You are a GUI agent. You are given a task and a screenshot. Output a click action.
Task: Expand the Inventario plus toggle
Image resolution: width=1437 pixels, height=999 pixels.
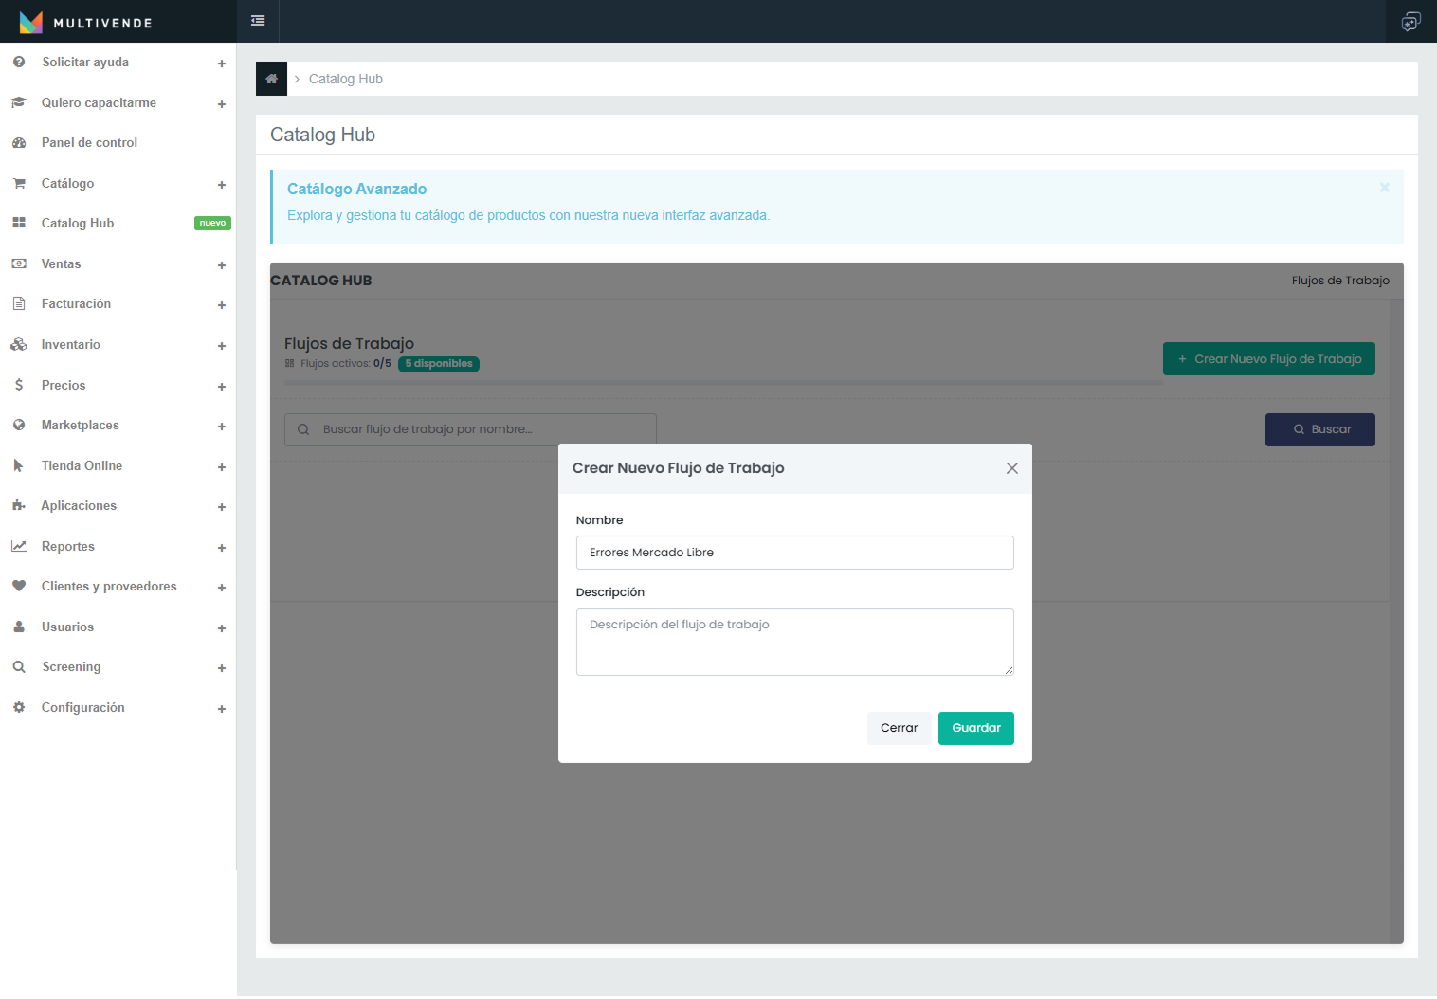point(221,346)
